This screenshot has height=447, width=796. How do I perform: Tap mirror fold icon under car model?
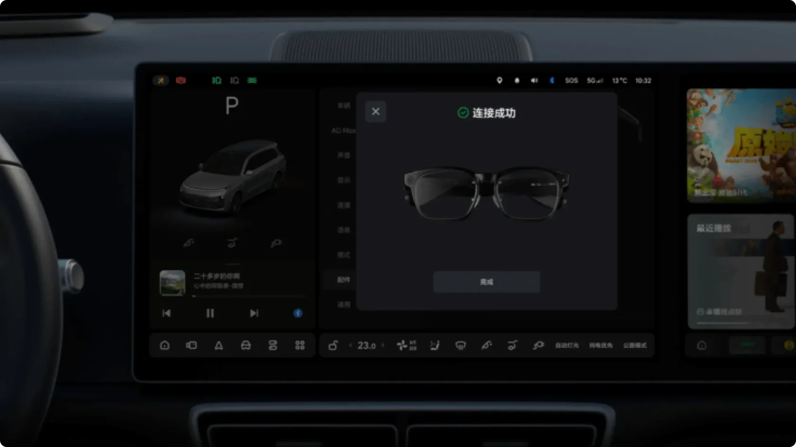click(x=189, y=243)
